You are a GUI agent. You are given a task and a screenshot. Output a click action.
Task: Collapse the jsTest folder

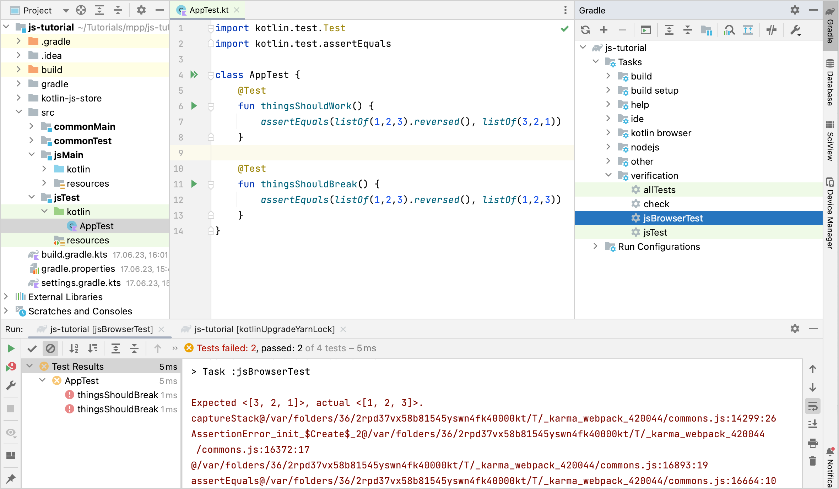point(31,197)
